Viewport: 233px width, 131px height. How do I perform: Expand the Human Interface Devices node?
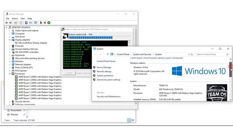[10, 49]
